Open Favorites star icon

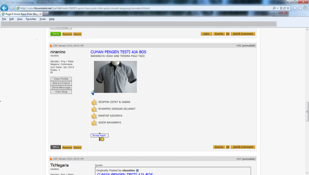[300, 8]
